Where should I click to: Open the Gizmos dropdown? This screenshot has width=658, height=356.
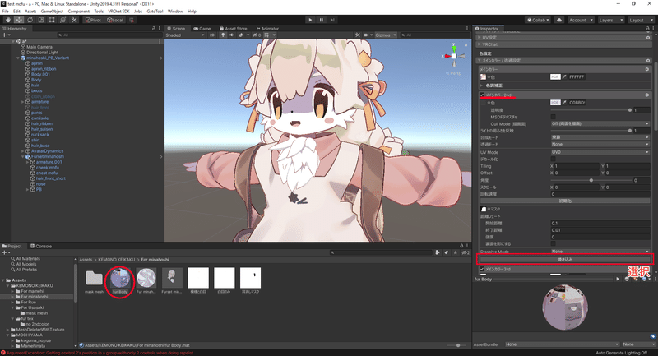[x=386, y=35]
